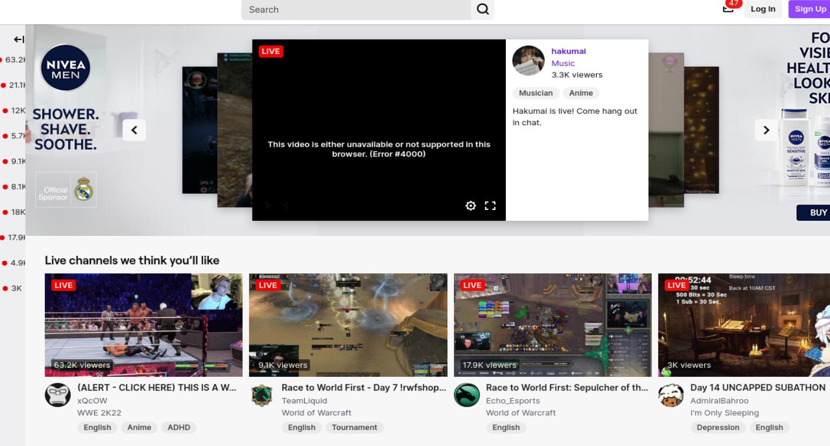Open Echo_Esports stream thumbnail with 17.9K viewers
830x446 pixels.
(553, 325)
